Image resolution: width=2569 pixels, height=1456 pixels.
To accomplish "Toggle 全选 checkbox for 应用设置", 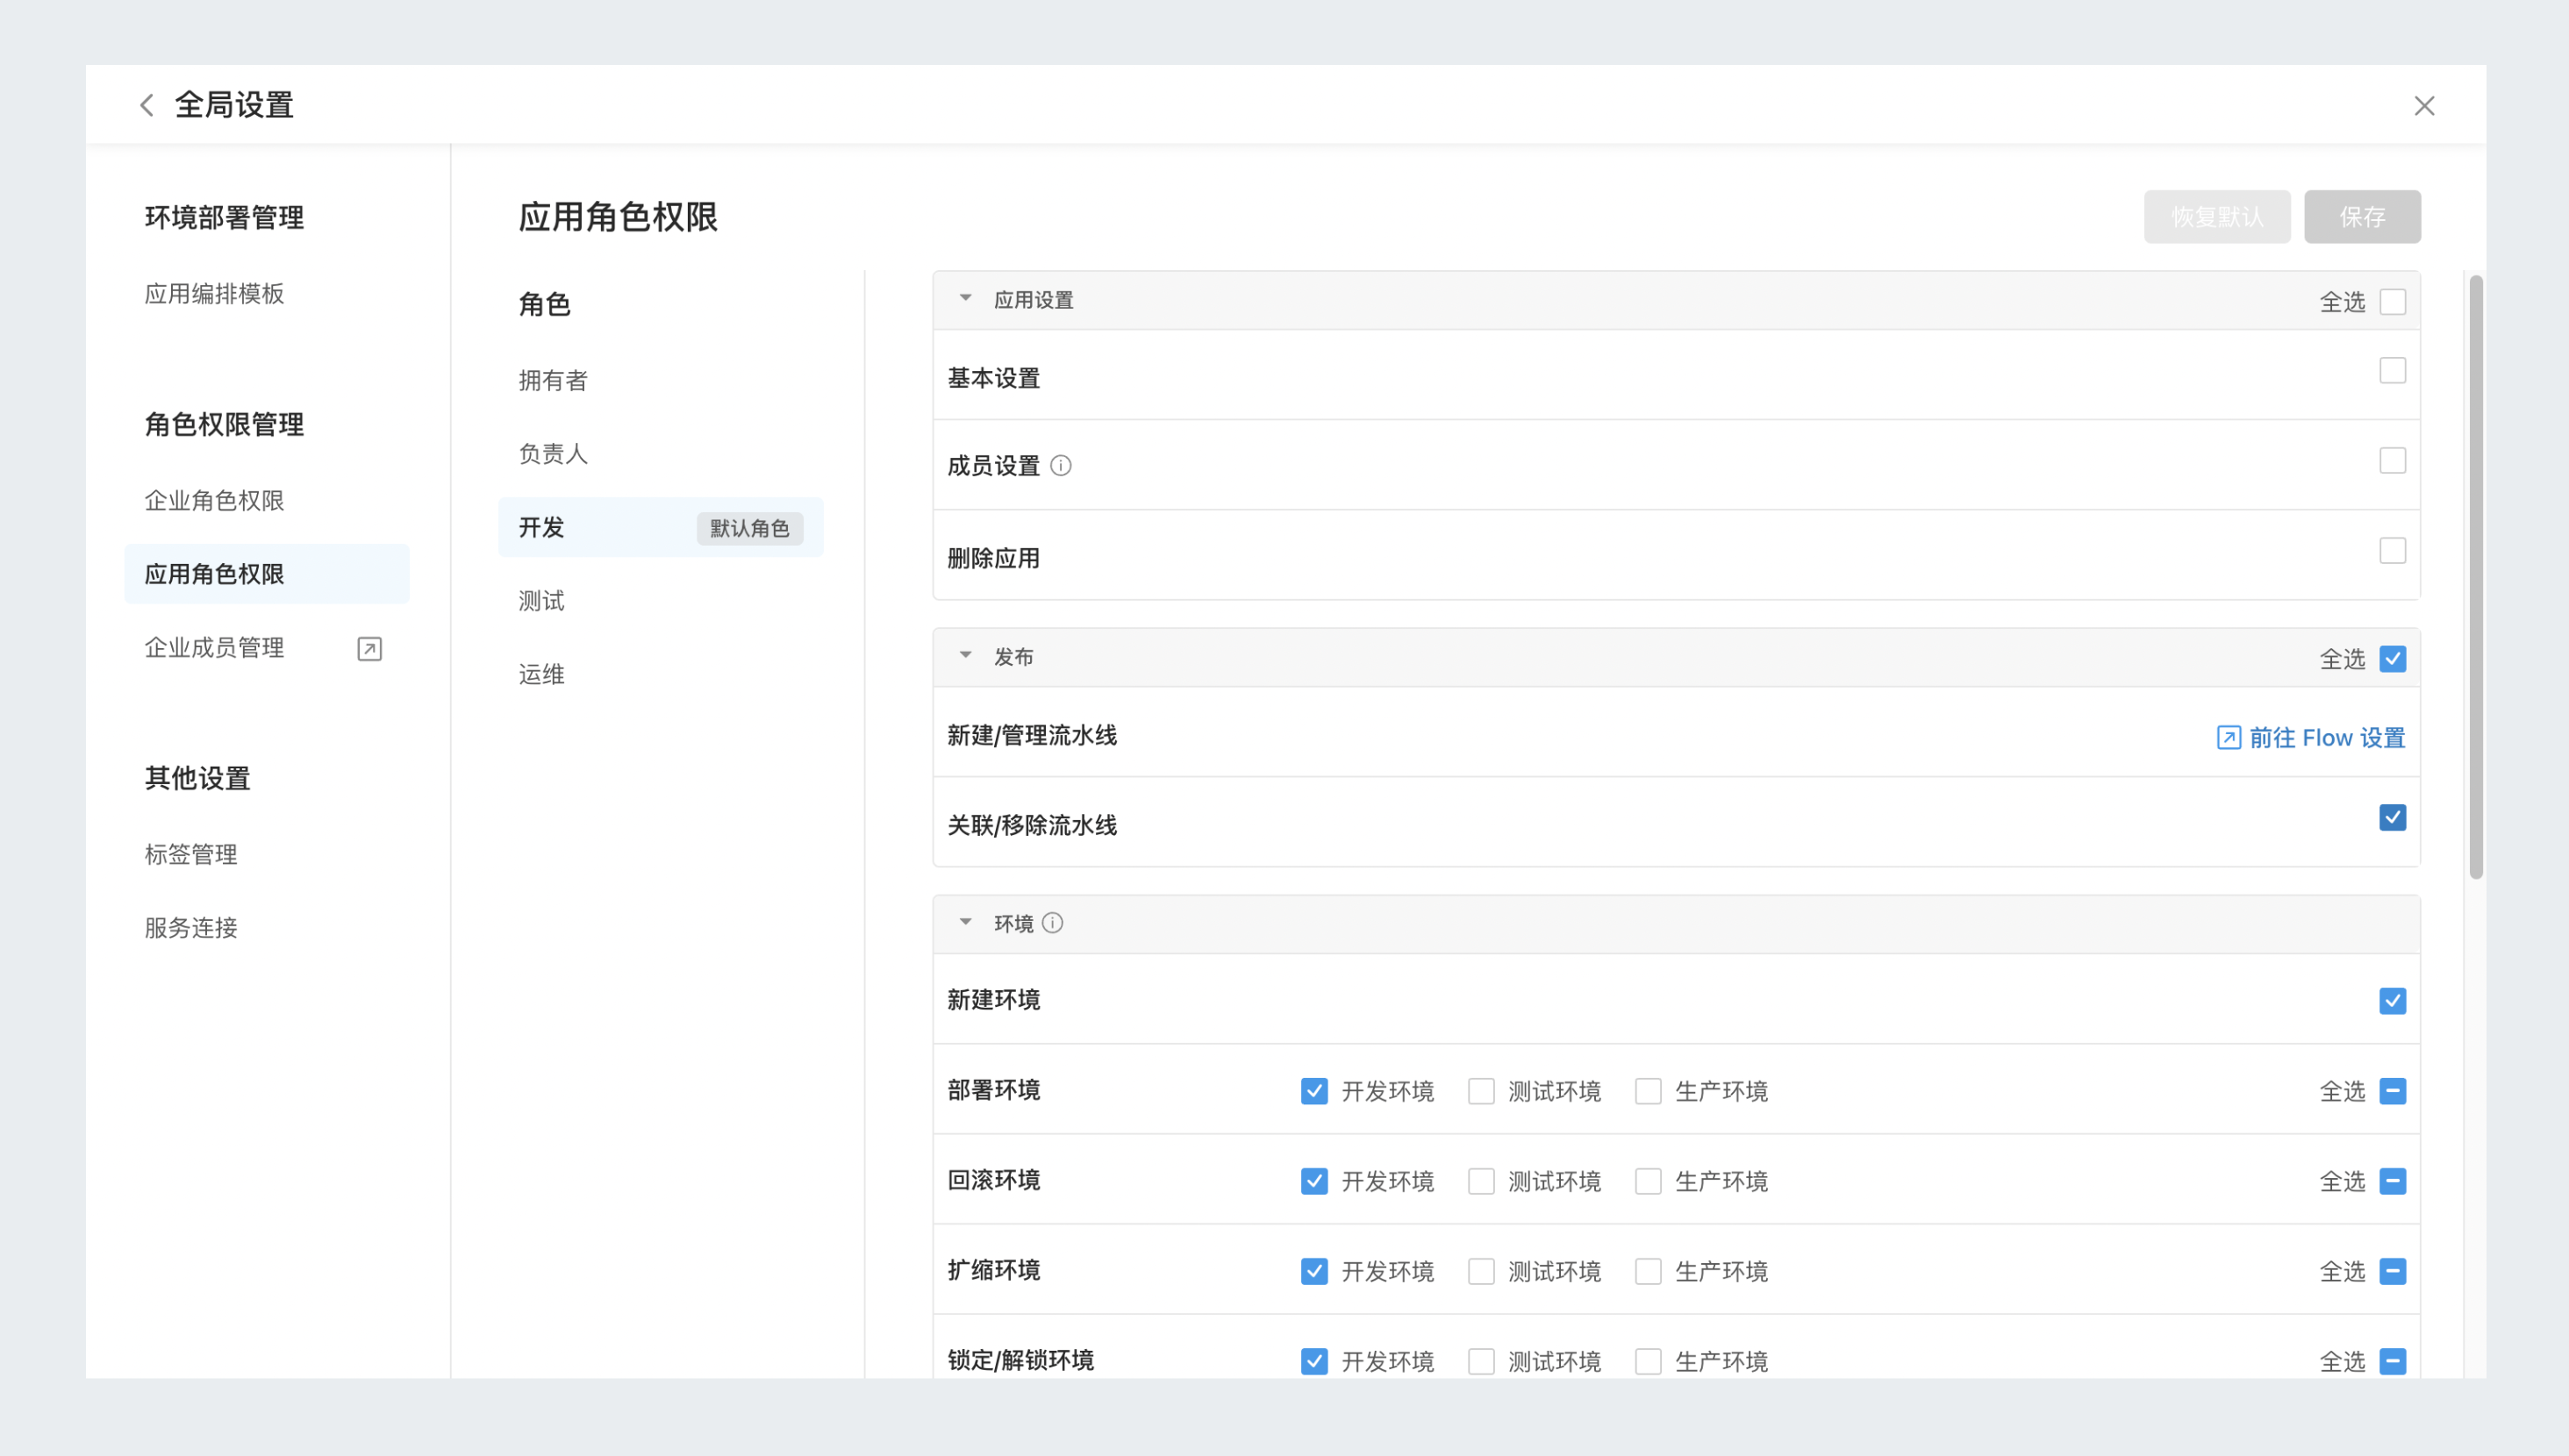I will pyautogui.click(x=2393, y=302).
